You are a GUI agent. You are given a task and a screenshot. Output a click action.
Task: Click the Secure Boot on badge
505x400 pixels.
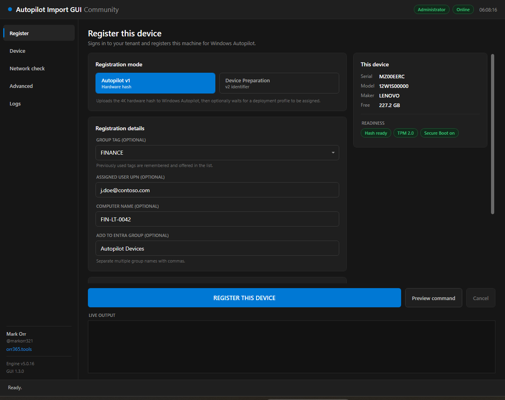click(x=439, y=133)
